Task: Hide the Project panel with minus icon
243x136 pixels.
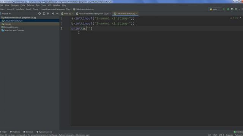Action: click(57, 14)
